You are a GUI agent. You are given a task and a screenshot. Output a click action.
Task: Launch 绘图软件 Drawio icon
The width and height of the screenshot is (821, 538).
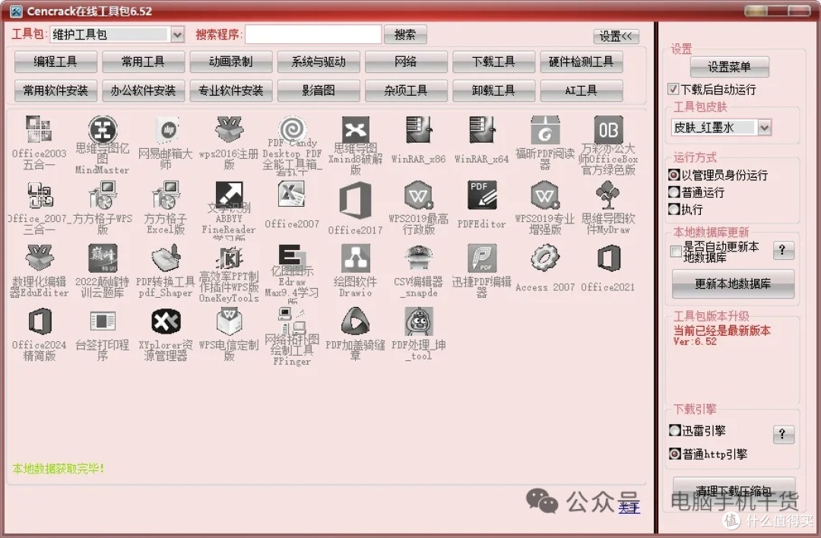(356, 258)
